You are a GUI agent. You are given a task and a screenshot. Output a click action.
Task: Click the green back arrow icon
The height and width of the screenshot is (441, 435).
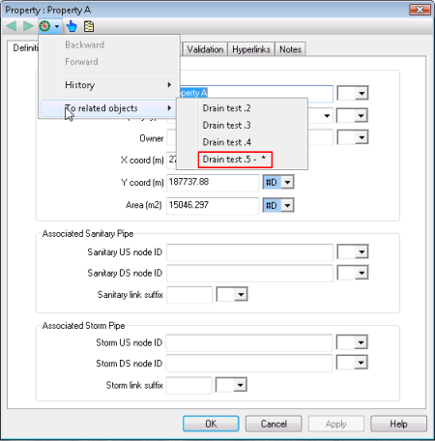tap(12, 26)
